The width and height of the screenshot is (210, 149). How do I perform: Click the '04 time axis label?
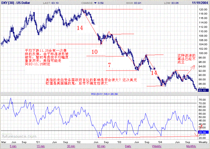pos(160,142)
